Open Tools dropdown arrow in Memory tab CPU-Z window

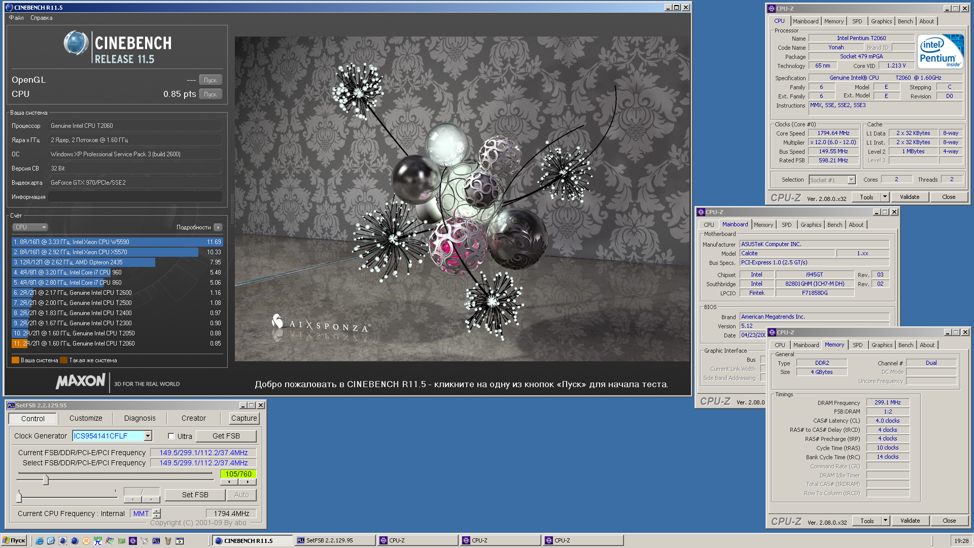(885, 521)
